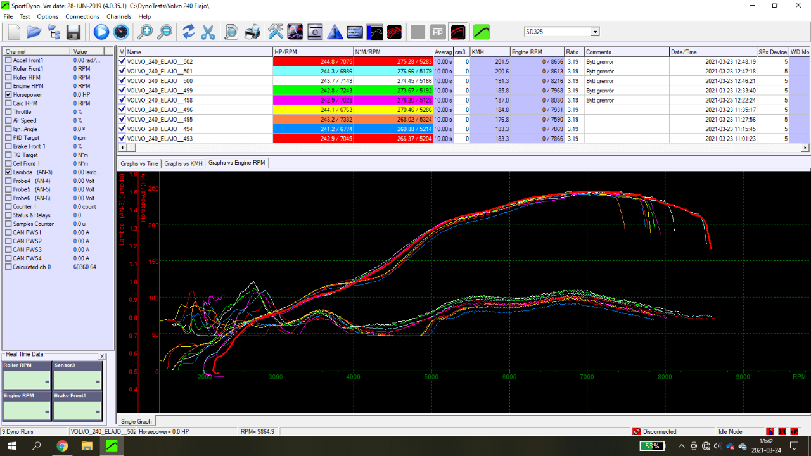Click the blue refresh arrows icon

pos(189,32)
